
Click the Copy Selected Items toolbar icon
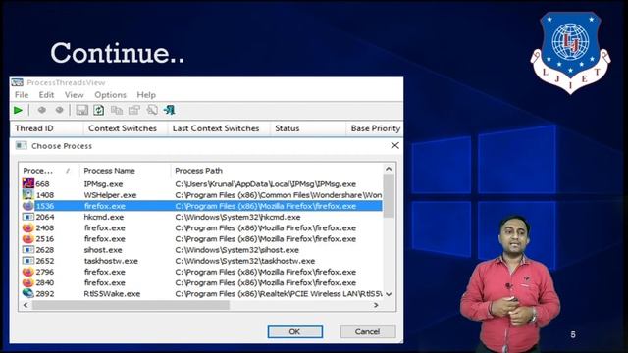[x=117, y=110]
